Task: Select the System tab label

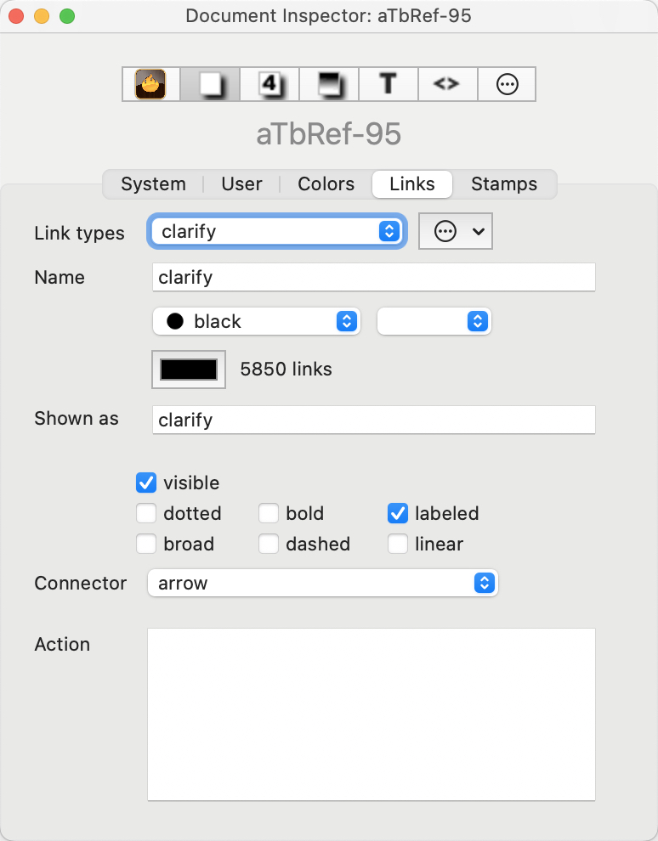Action: [153, 183]
